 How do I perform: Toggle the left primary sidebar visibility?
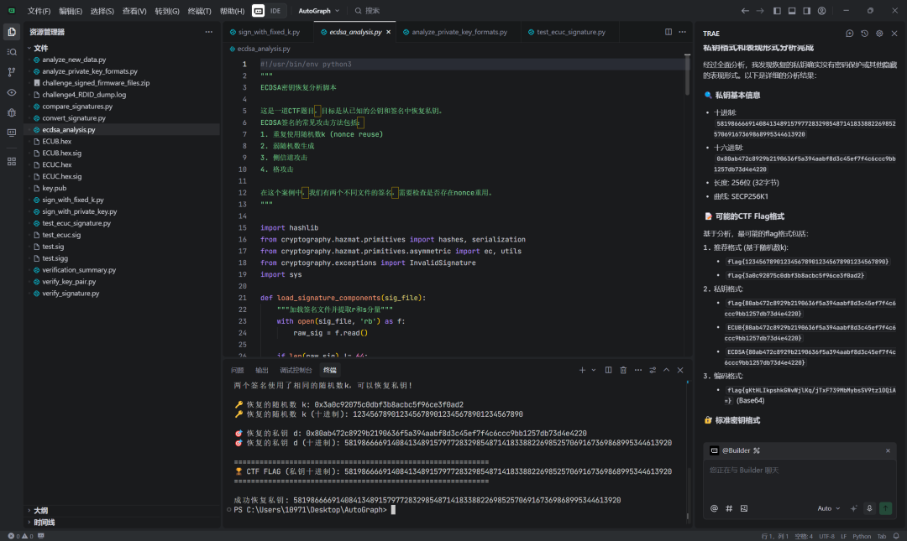coord(778,11)
